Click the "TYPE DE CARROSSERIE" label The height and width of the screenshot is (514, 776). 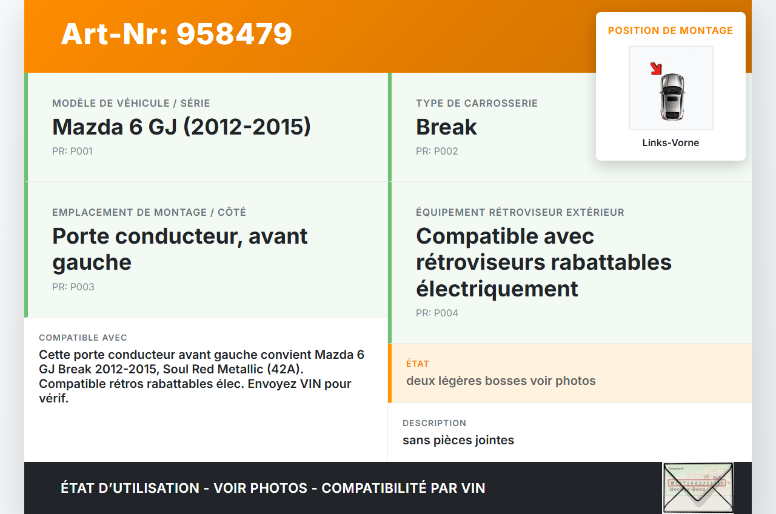477,104
